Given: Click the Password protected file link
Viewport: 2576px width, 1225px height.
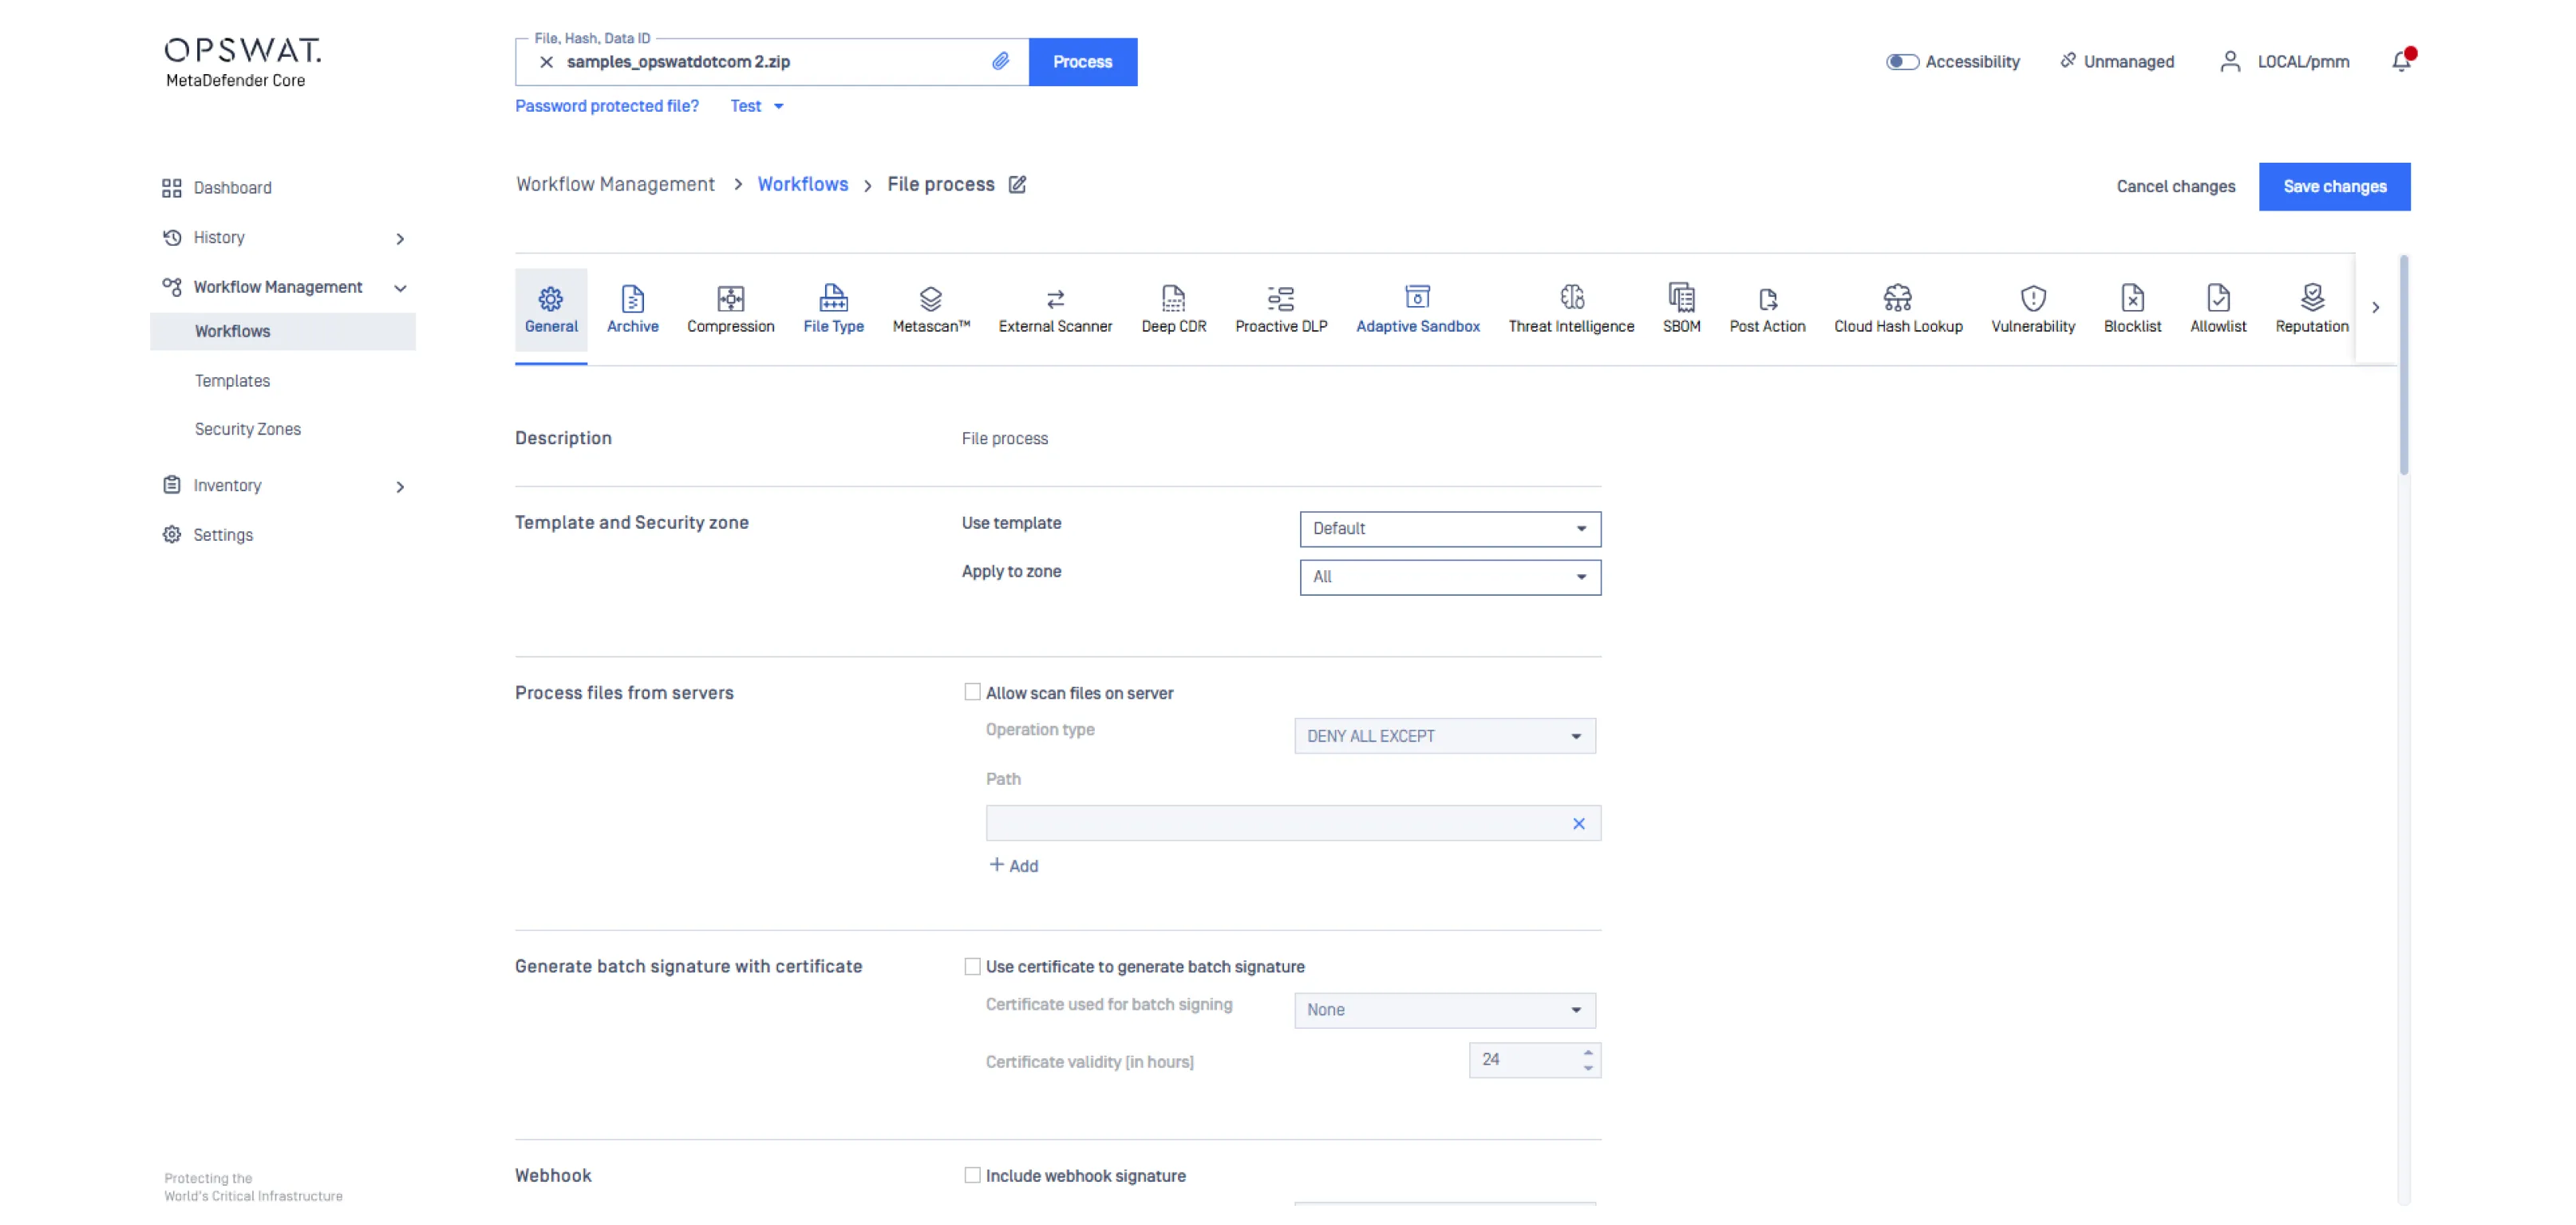Looking at the screenshot, I should click(x=606, y=106).
